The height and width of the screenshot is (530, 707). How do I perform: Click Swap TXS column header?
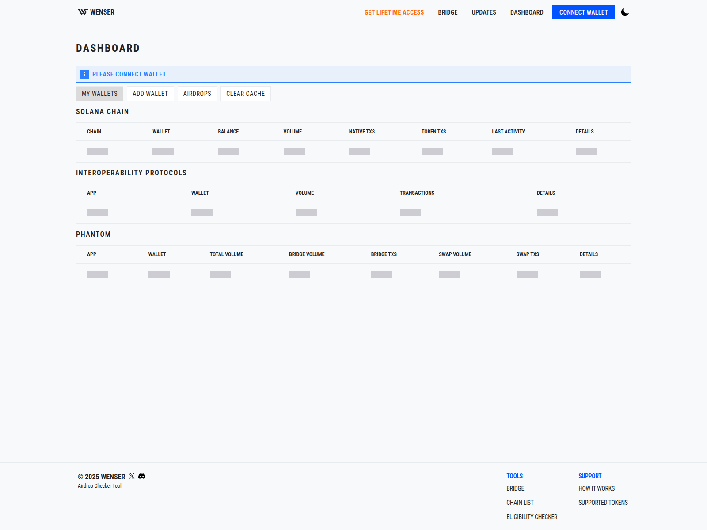pos(528,254)
